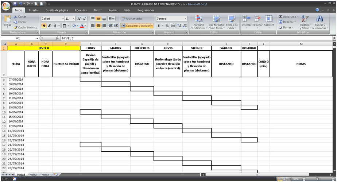Select the Copiar formato brush
Screen dimensions: 337x182
(x=15, y=27)
